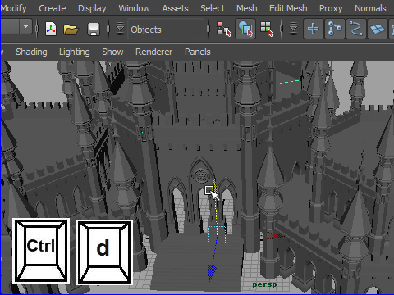Click the New Scene icon

[51, 29]
